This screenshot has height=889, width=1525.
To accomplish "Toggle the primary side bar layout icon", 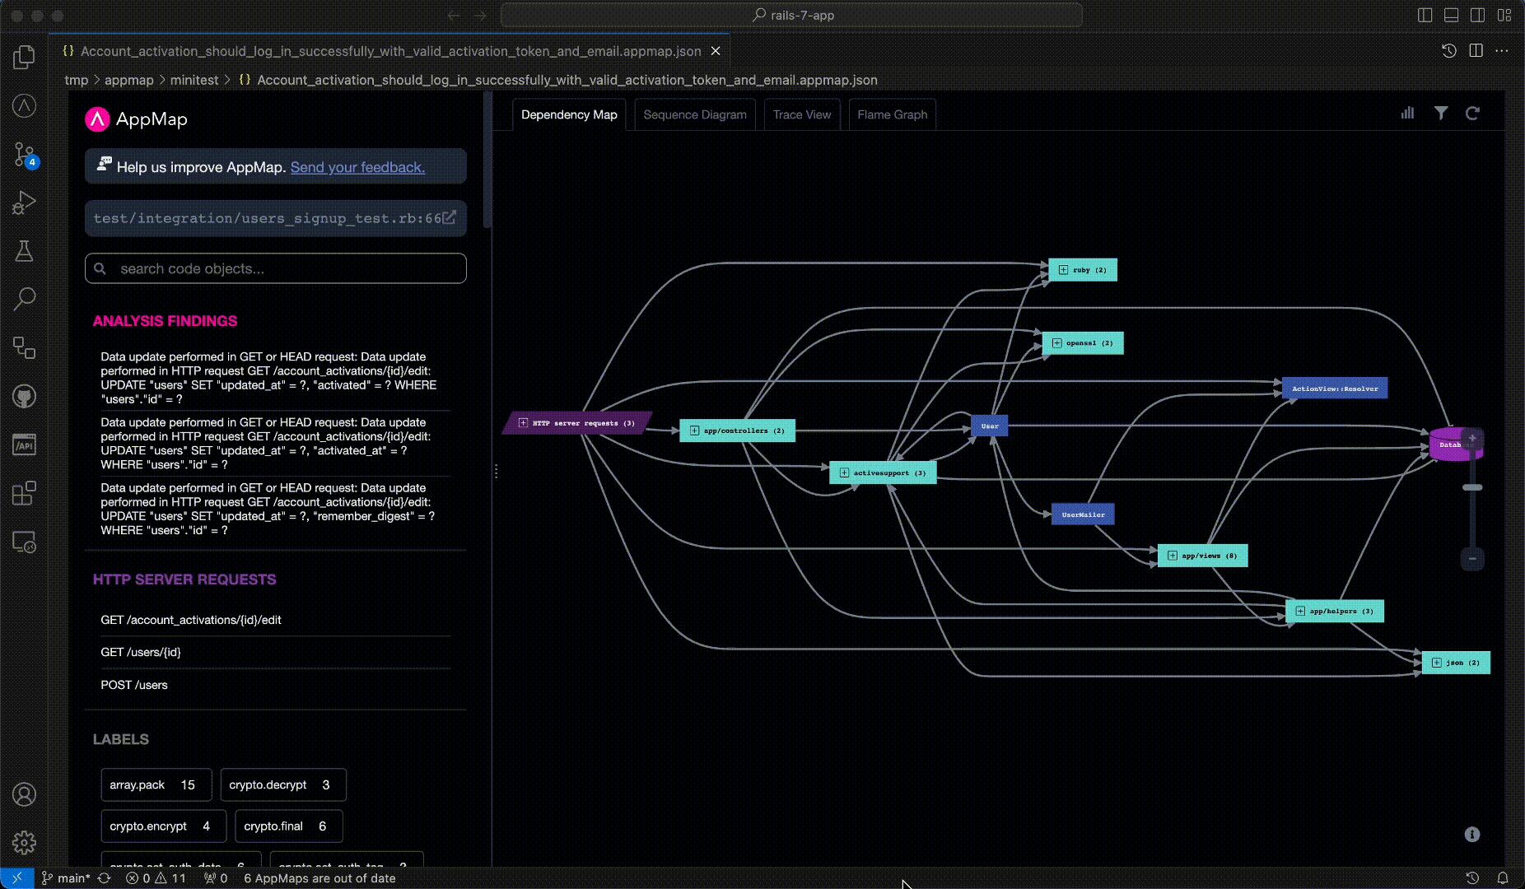I will (x=1425, y=15).
